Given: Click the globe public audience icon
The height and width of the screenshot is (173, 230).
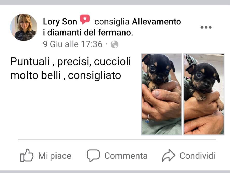Looking at the screenshot, I should click(x=114, y=44).
